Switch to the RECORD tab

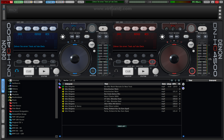click(3, 131)
